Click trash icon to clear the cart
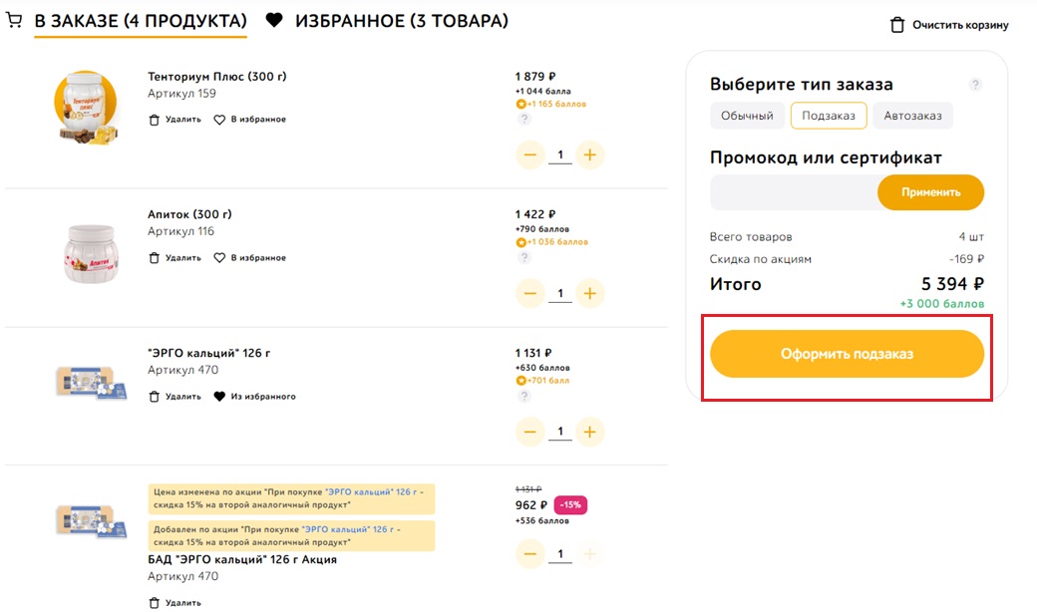 pyautogui.click(x=896, y=25)
